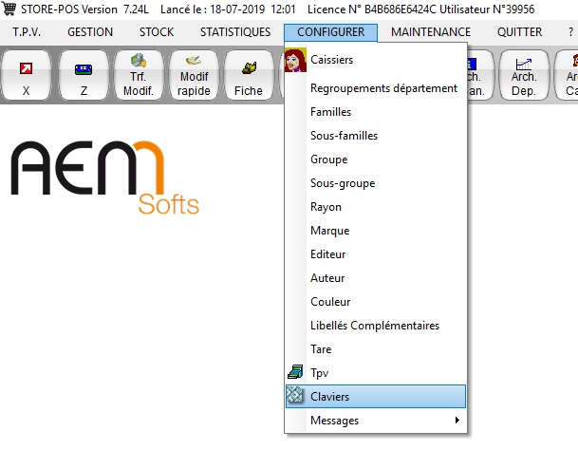This screenshot has width=578, height=450.
Task: Open the MAINTENANCE menu
Action: (430, 32)
